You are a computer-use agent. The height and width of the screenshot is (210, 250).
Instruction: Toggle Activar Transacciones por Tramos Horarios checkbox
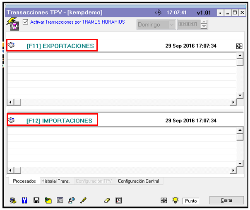coord(26,22)
